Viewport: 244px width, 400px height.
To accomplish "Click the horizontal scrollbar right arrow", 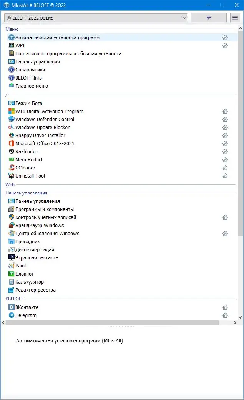I will coord(235,323).
